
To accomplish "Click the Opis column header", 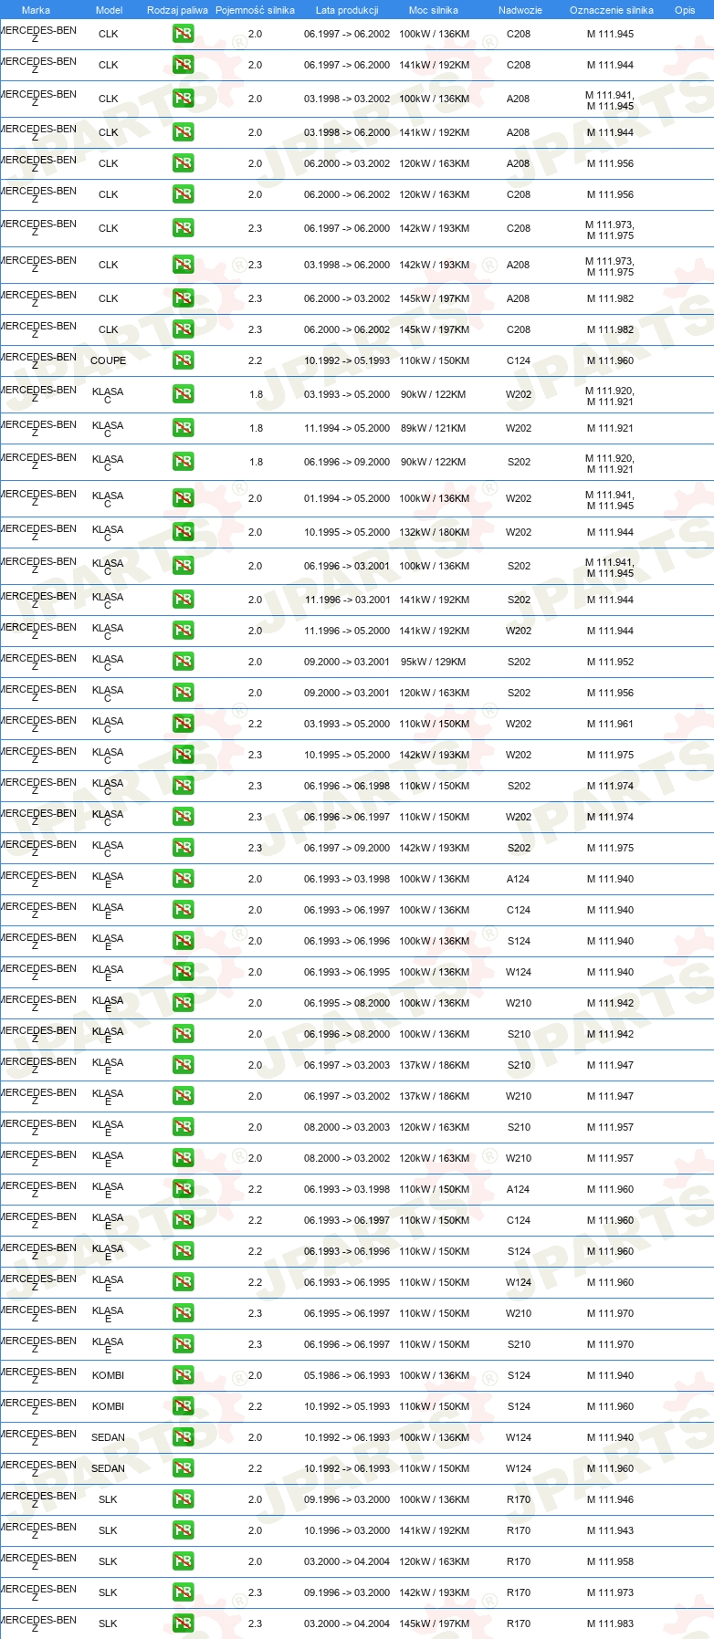I will pos(685,10).
